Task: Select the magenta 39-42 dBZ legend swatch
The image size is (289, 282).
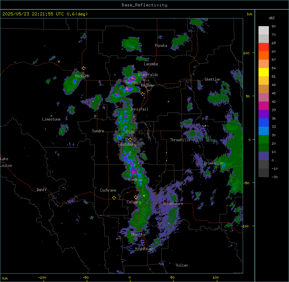Action: tap(264, 105)
